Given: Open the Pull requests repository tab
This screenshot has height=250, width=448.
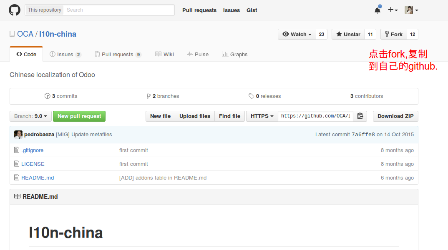Looking at the screenshot, I should point(118,54).
